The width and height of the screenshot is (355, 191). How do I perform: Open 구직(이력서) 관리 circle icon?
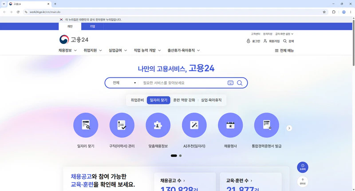tap(122, 125)
